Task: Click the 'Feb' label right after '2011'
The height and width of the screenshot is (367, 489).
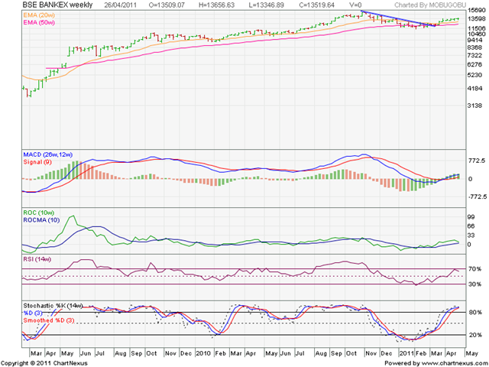Action: [x=422, y=353]
